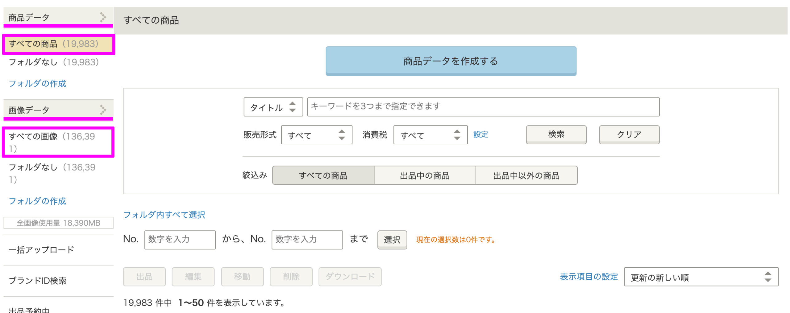The width and height of the screenshot is (790, 313).
Task: Click the 選択 button for range selection
Action: pyautogui.click(x=392, y=240)
